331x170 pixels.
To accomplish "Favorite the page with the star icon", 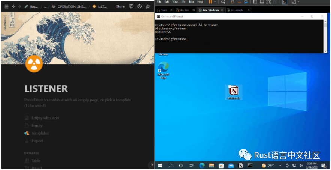I will (148, 6).
